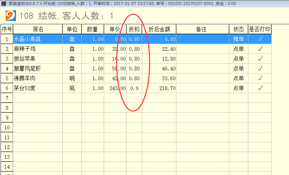The width and height of the screenshot is (289, 175).
Task: Click the app icon in the title bar
Action: [x=3, y=3]
